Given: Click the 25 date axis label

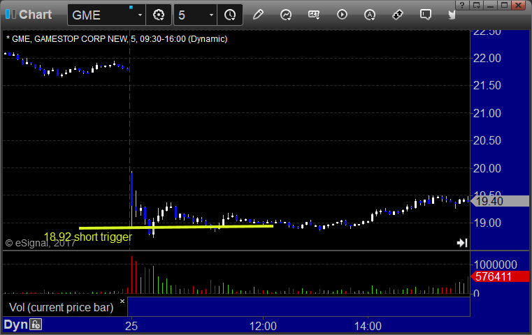Looking at the screenshot, I should point(131,326).
